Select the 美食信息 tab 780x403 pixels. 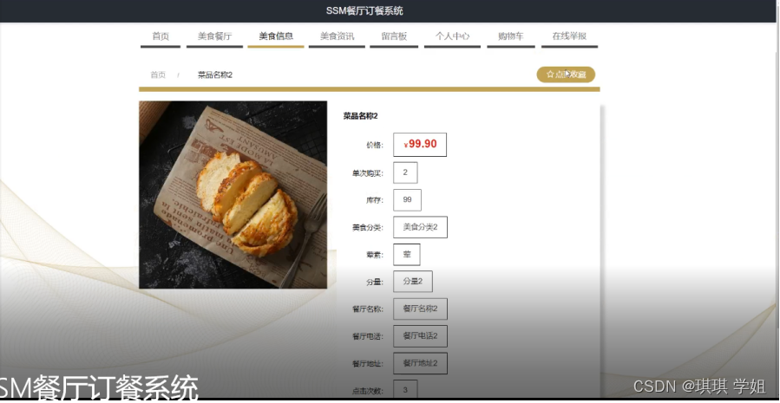[276, 36]
